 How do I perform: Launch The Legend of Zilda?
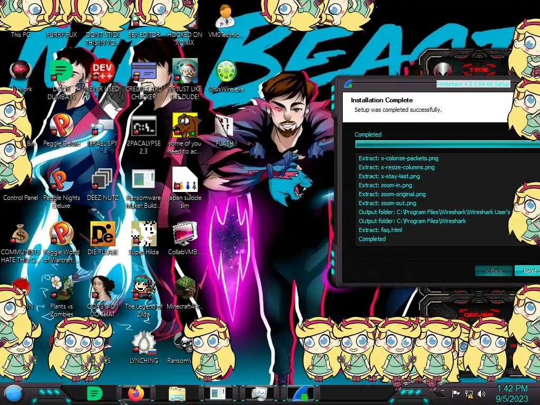(x=143, y=297)
